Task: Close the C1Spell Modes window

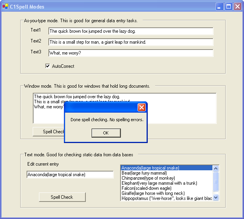Action: click(237, 7)
